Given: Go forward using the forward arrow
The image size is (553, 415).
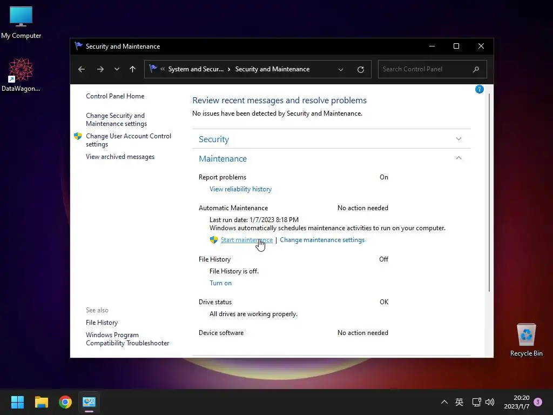Looking at the screenshot, I should [100, 69].
